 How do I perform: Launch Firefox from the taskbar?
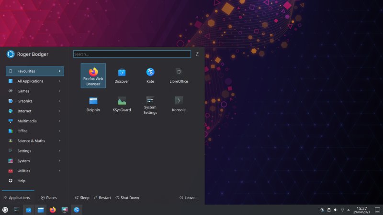53,210
